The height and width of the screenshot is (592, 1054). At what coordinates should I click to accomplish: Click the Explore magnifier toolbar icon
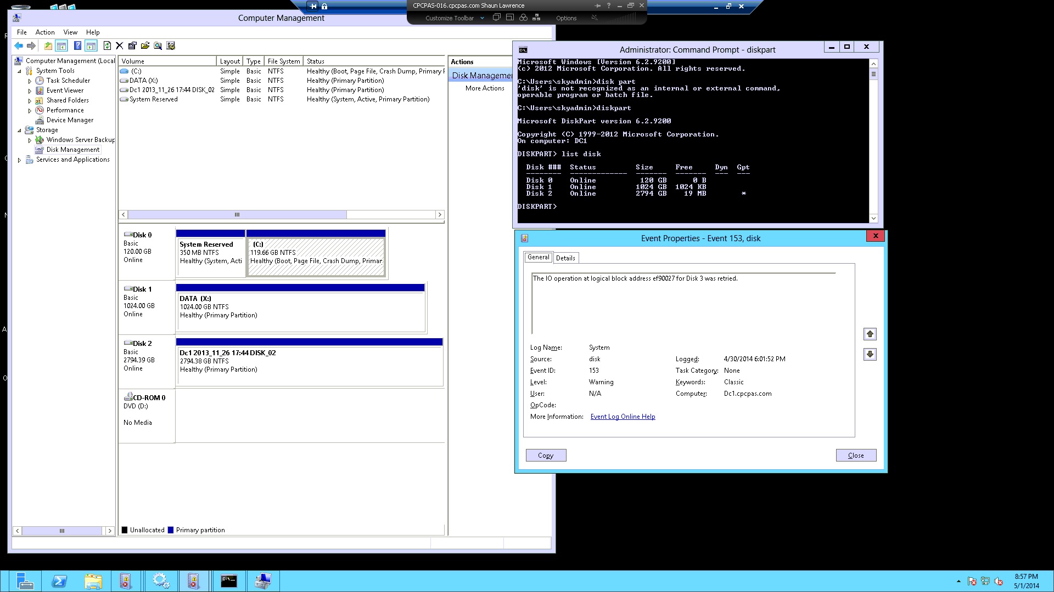click(x=158, y=46)
